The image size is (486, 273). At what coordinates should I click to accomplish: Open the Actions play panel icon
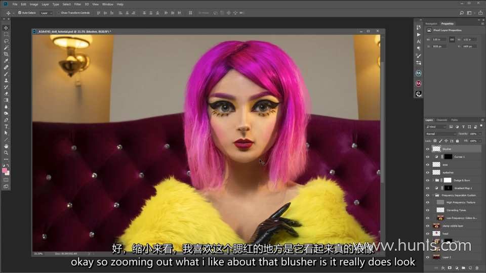click(419, 34)
